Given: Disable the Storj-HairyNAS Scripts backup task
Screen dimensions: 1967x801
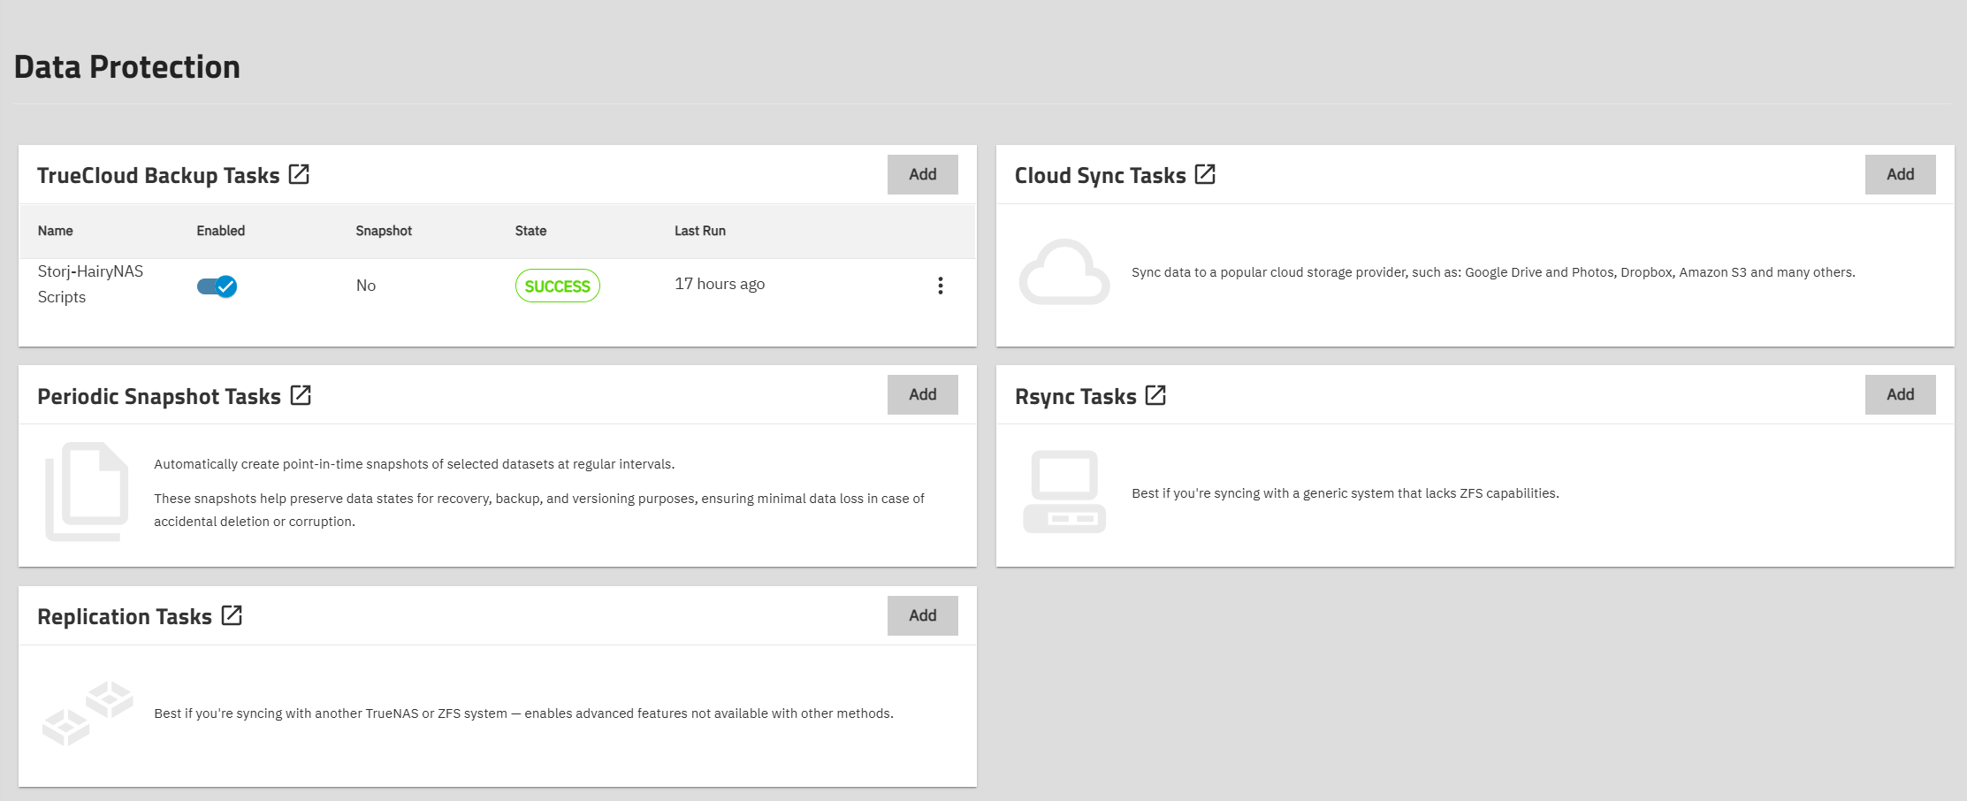Looking at the screenshot, I should [217, 286].
